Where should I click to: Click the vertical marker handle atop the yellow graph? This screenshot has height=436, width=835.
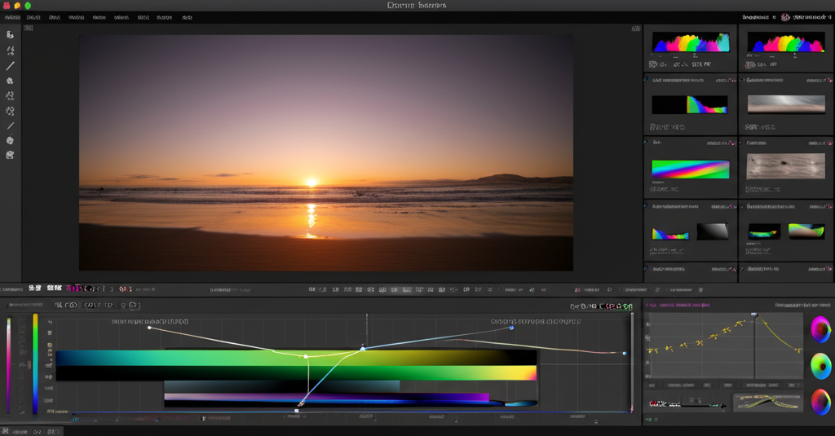(754, 315)
